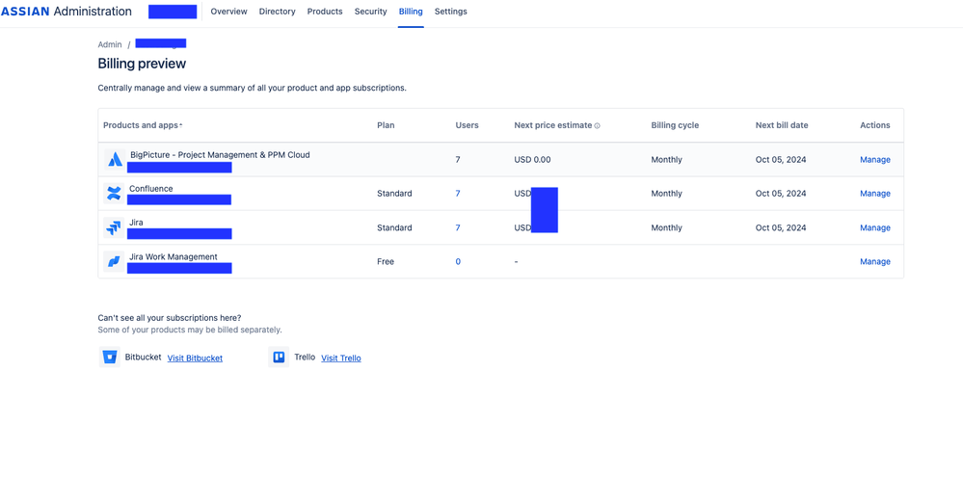Click the Jira Work Management icon
The height and width of the screenshot is (504, 963).
pos(114,261)
